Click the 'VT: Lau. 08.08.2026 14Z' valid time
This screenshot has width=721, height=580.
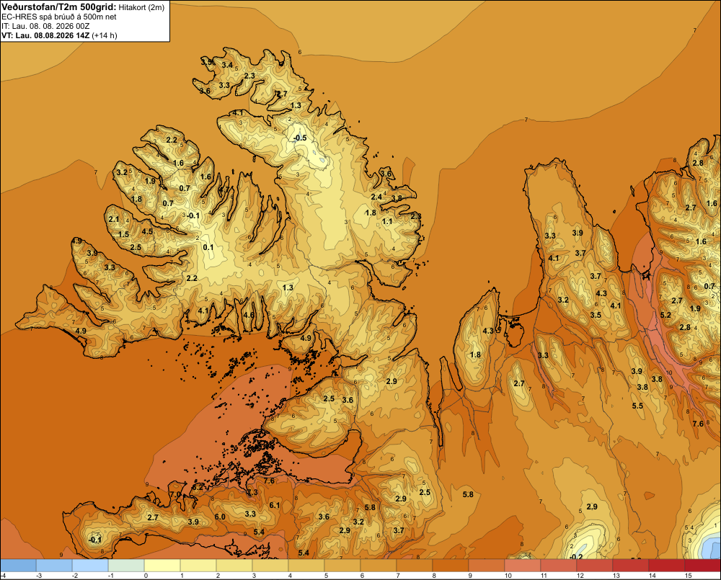[x=45, y=35]
